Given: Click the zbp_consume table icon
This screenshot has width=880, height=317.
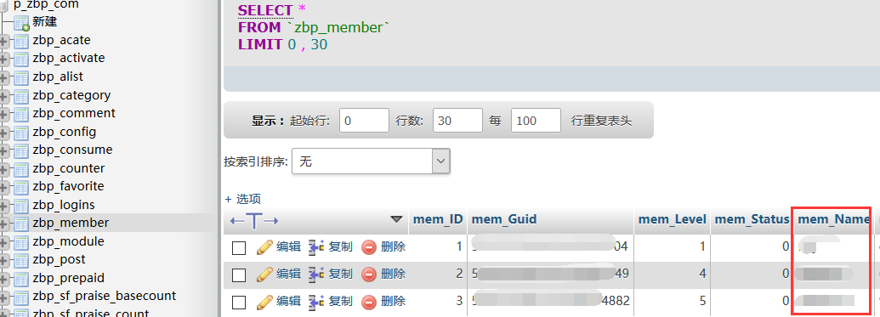Looking at the screenshot, I should tap(20, 151).
